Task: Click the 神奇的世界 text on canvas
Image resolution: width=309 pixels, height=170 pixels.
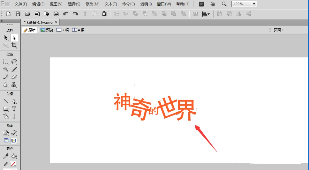Action: (x=155, y=107)
